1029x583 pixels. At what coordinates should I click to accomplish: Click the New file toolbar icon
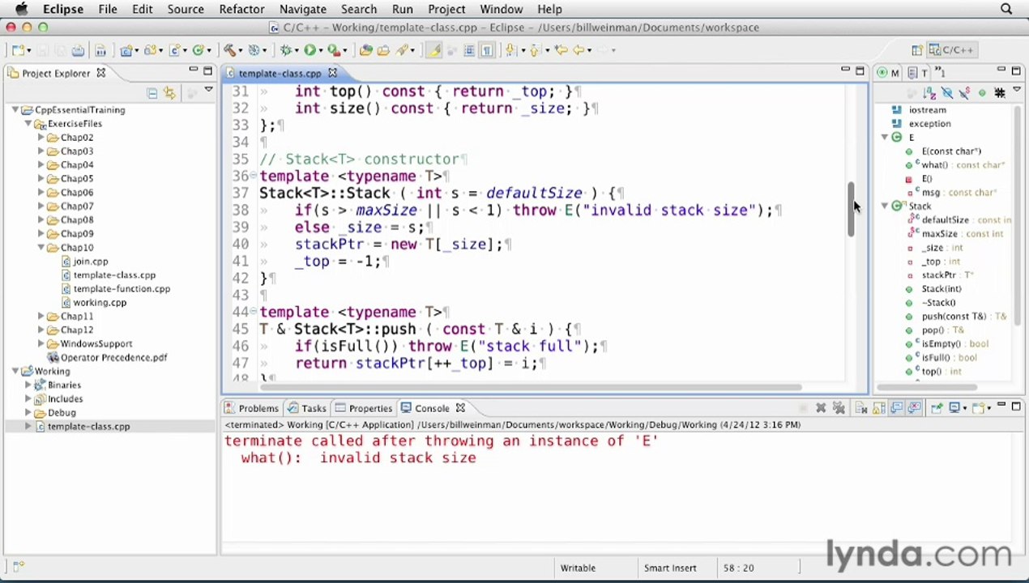point(16,50)
